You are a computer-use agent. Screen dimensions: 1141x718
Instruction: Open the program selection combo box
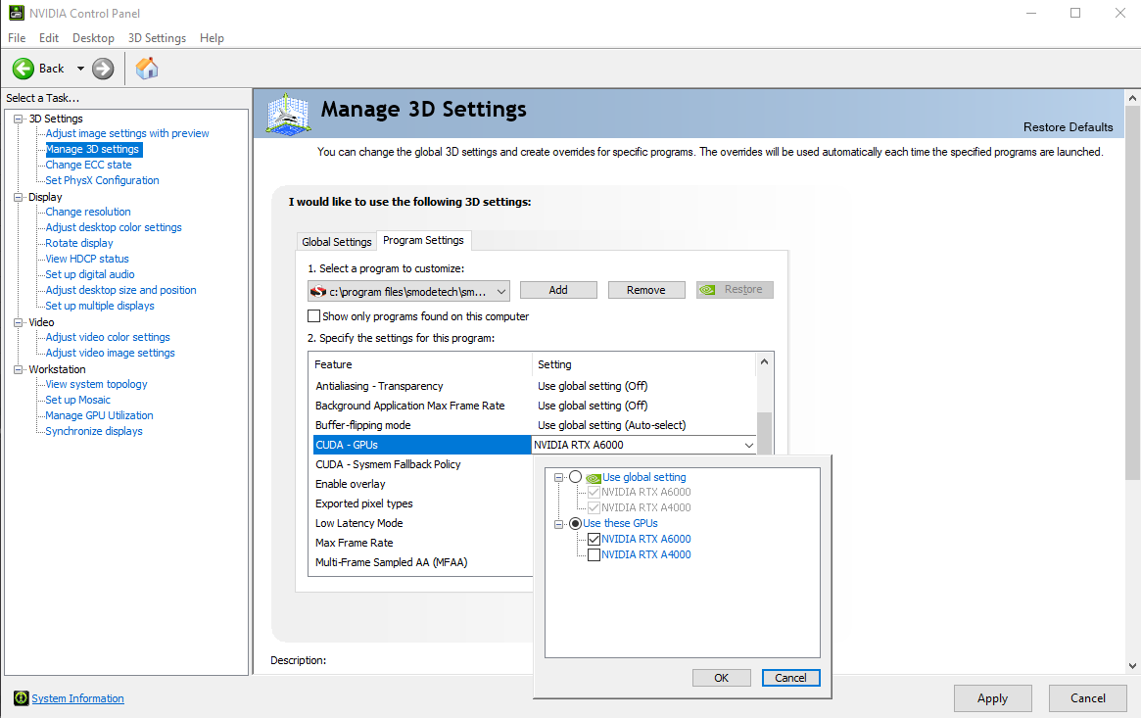click(408, 291)
